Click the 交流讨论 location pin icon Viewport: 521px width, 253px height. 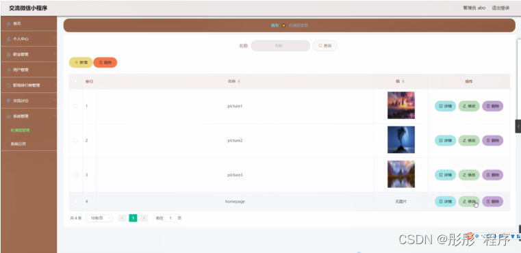click(x=9, y=101)
